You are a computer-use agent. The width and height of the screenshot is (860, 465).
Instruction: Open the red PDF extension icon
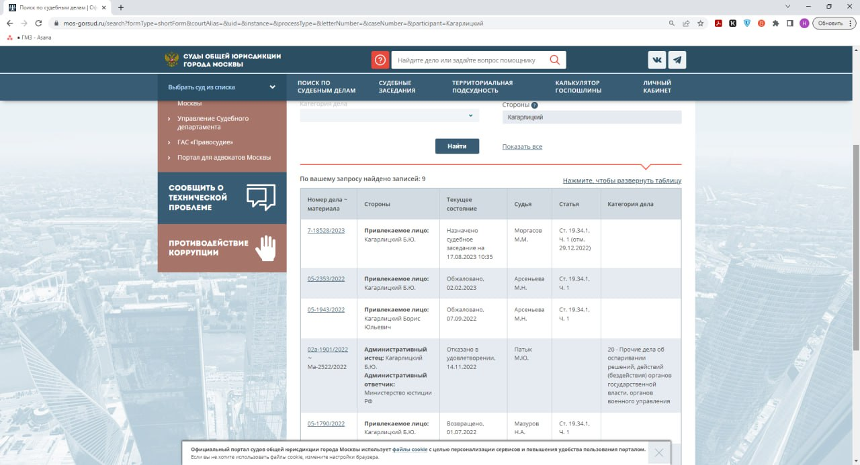tap(718, 23)
